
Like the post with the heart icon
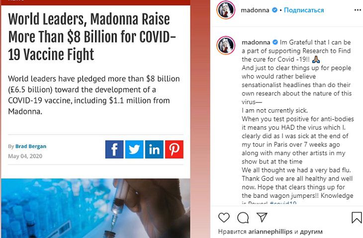point(224,218)
